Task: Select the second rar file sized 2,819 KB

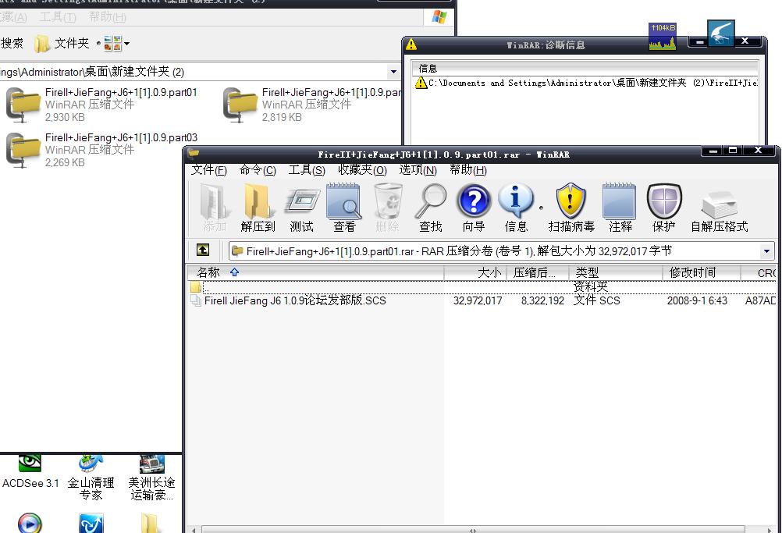Action: coord(311,105)
